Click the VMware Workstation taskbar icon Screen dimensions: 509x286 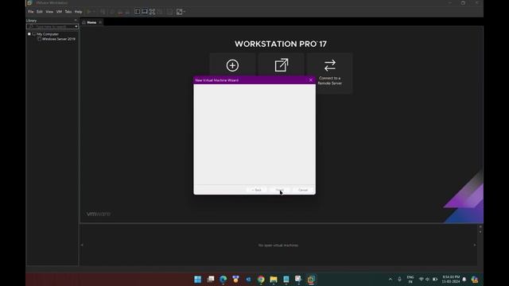311,279
